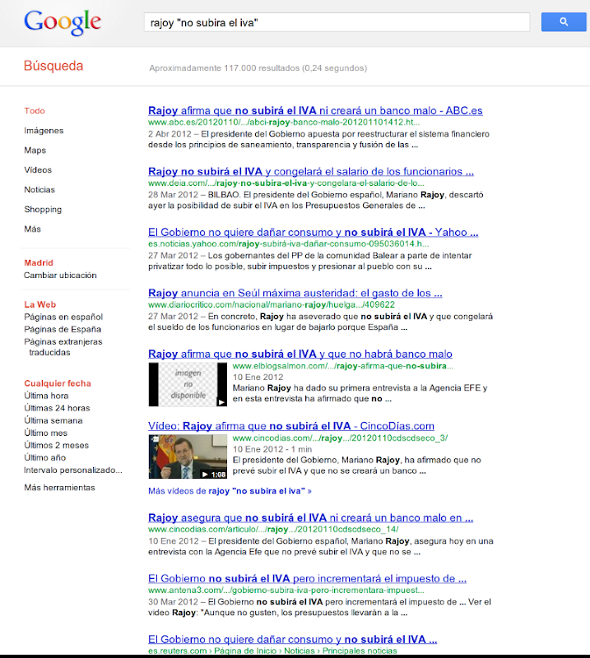
Task: Click the Búsqueda heading
Action: tap(53, 66)
